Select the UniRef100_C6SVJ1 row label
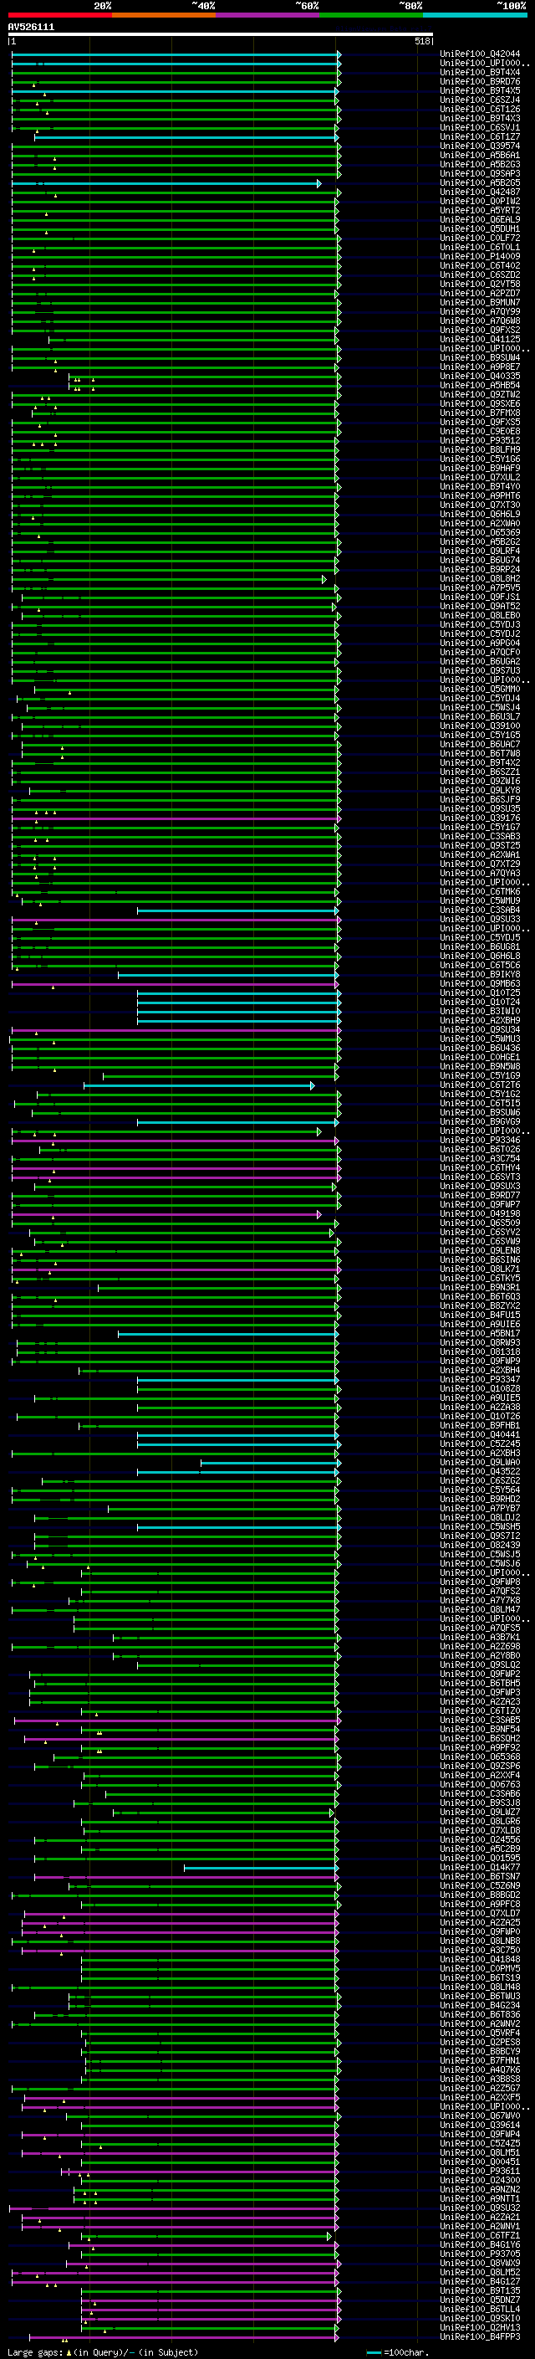Viewport: 535px width, 2359px height. tap(480, 127)
